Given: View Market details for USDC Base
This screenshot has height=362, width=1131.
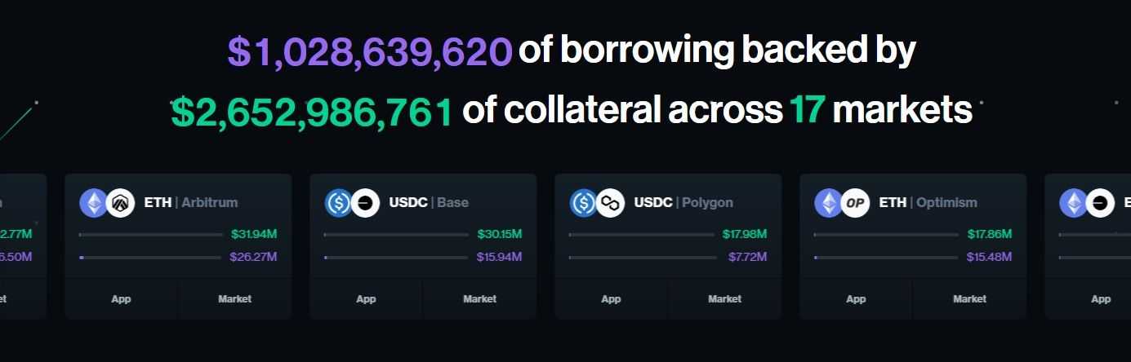Looking at the screenshot, I should (x=479, y=298).
